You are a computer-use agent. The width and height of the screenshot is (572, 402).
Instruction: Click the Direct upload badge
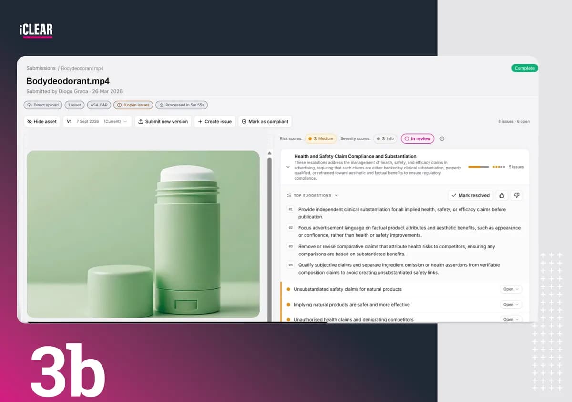(43, 105)
